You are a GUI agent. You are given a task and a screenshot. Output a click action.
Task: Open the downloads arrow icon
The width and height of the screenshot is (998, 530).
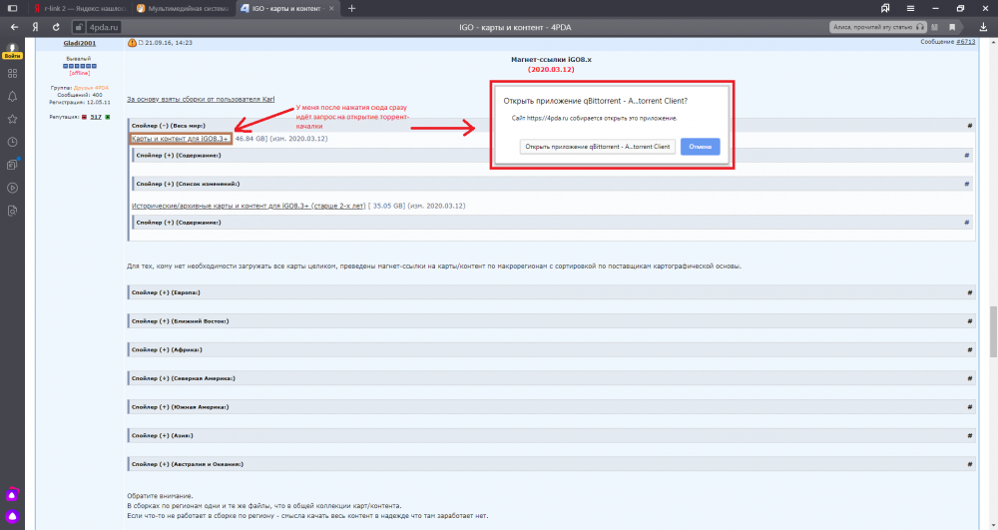pyautogui.click(x=983, y=27)
